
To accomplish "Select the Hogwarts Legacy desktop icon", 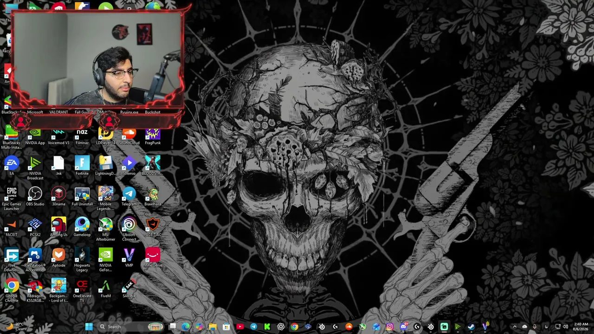I will tap(82, 260).
